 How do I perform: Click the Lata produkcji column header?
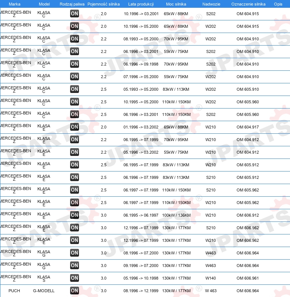(x=141, y=4)
